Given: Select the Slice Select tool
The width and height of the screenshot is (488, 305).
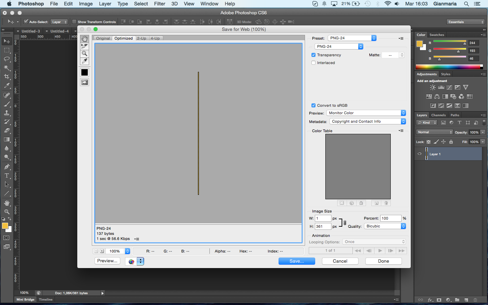Looking at the screenshot, I should 84,46.
